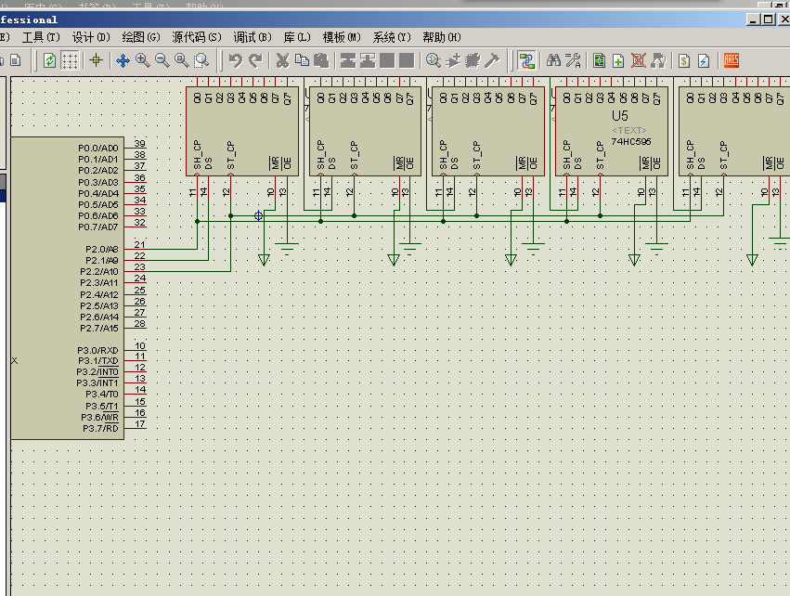The width and height of the screenshot is (790, 596).
Task: Open the 帮助(H) menu
Action: click(x=441, y=37)
